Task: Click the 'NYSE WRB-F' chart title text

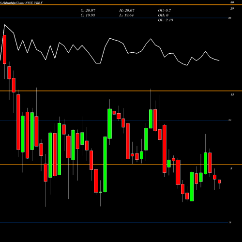Action: pyautogui.click(x=34, y=3)
